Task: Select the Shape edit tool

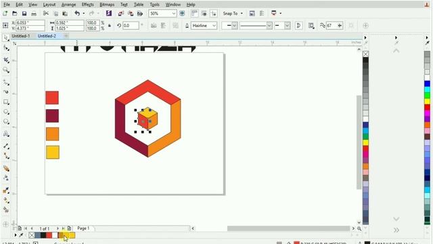Action: coord(6,48)
